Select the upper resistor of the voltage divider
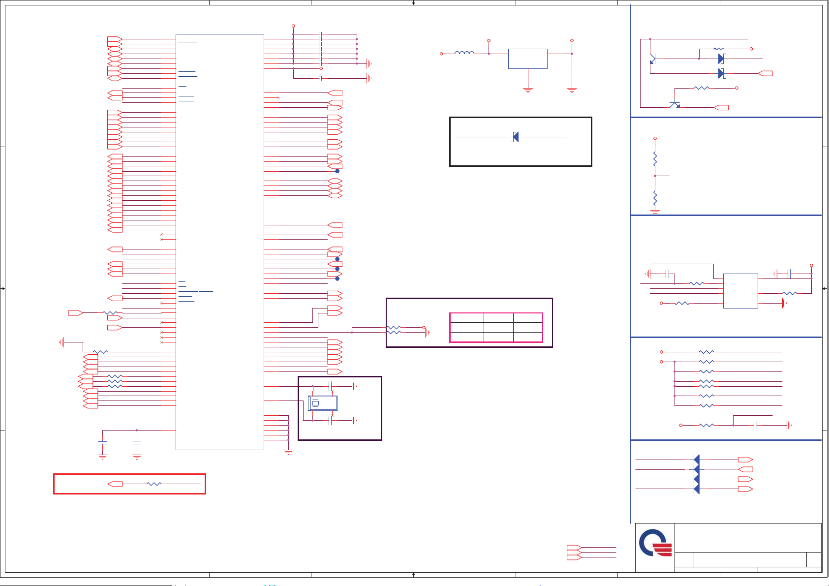This screenshot has height=586, width=829. 655,159
